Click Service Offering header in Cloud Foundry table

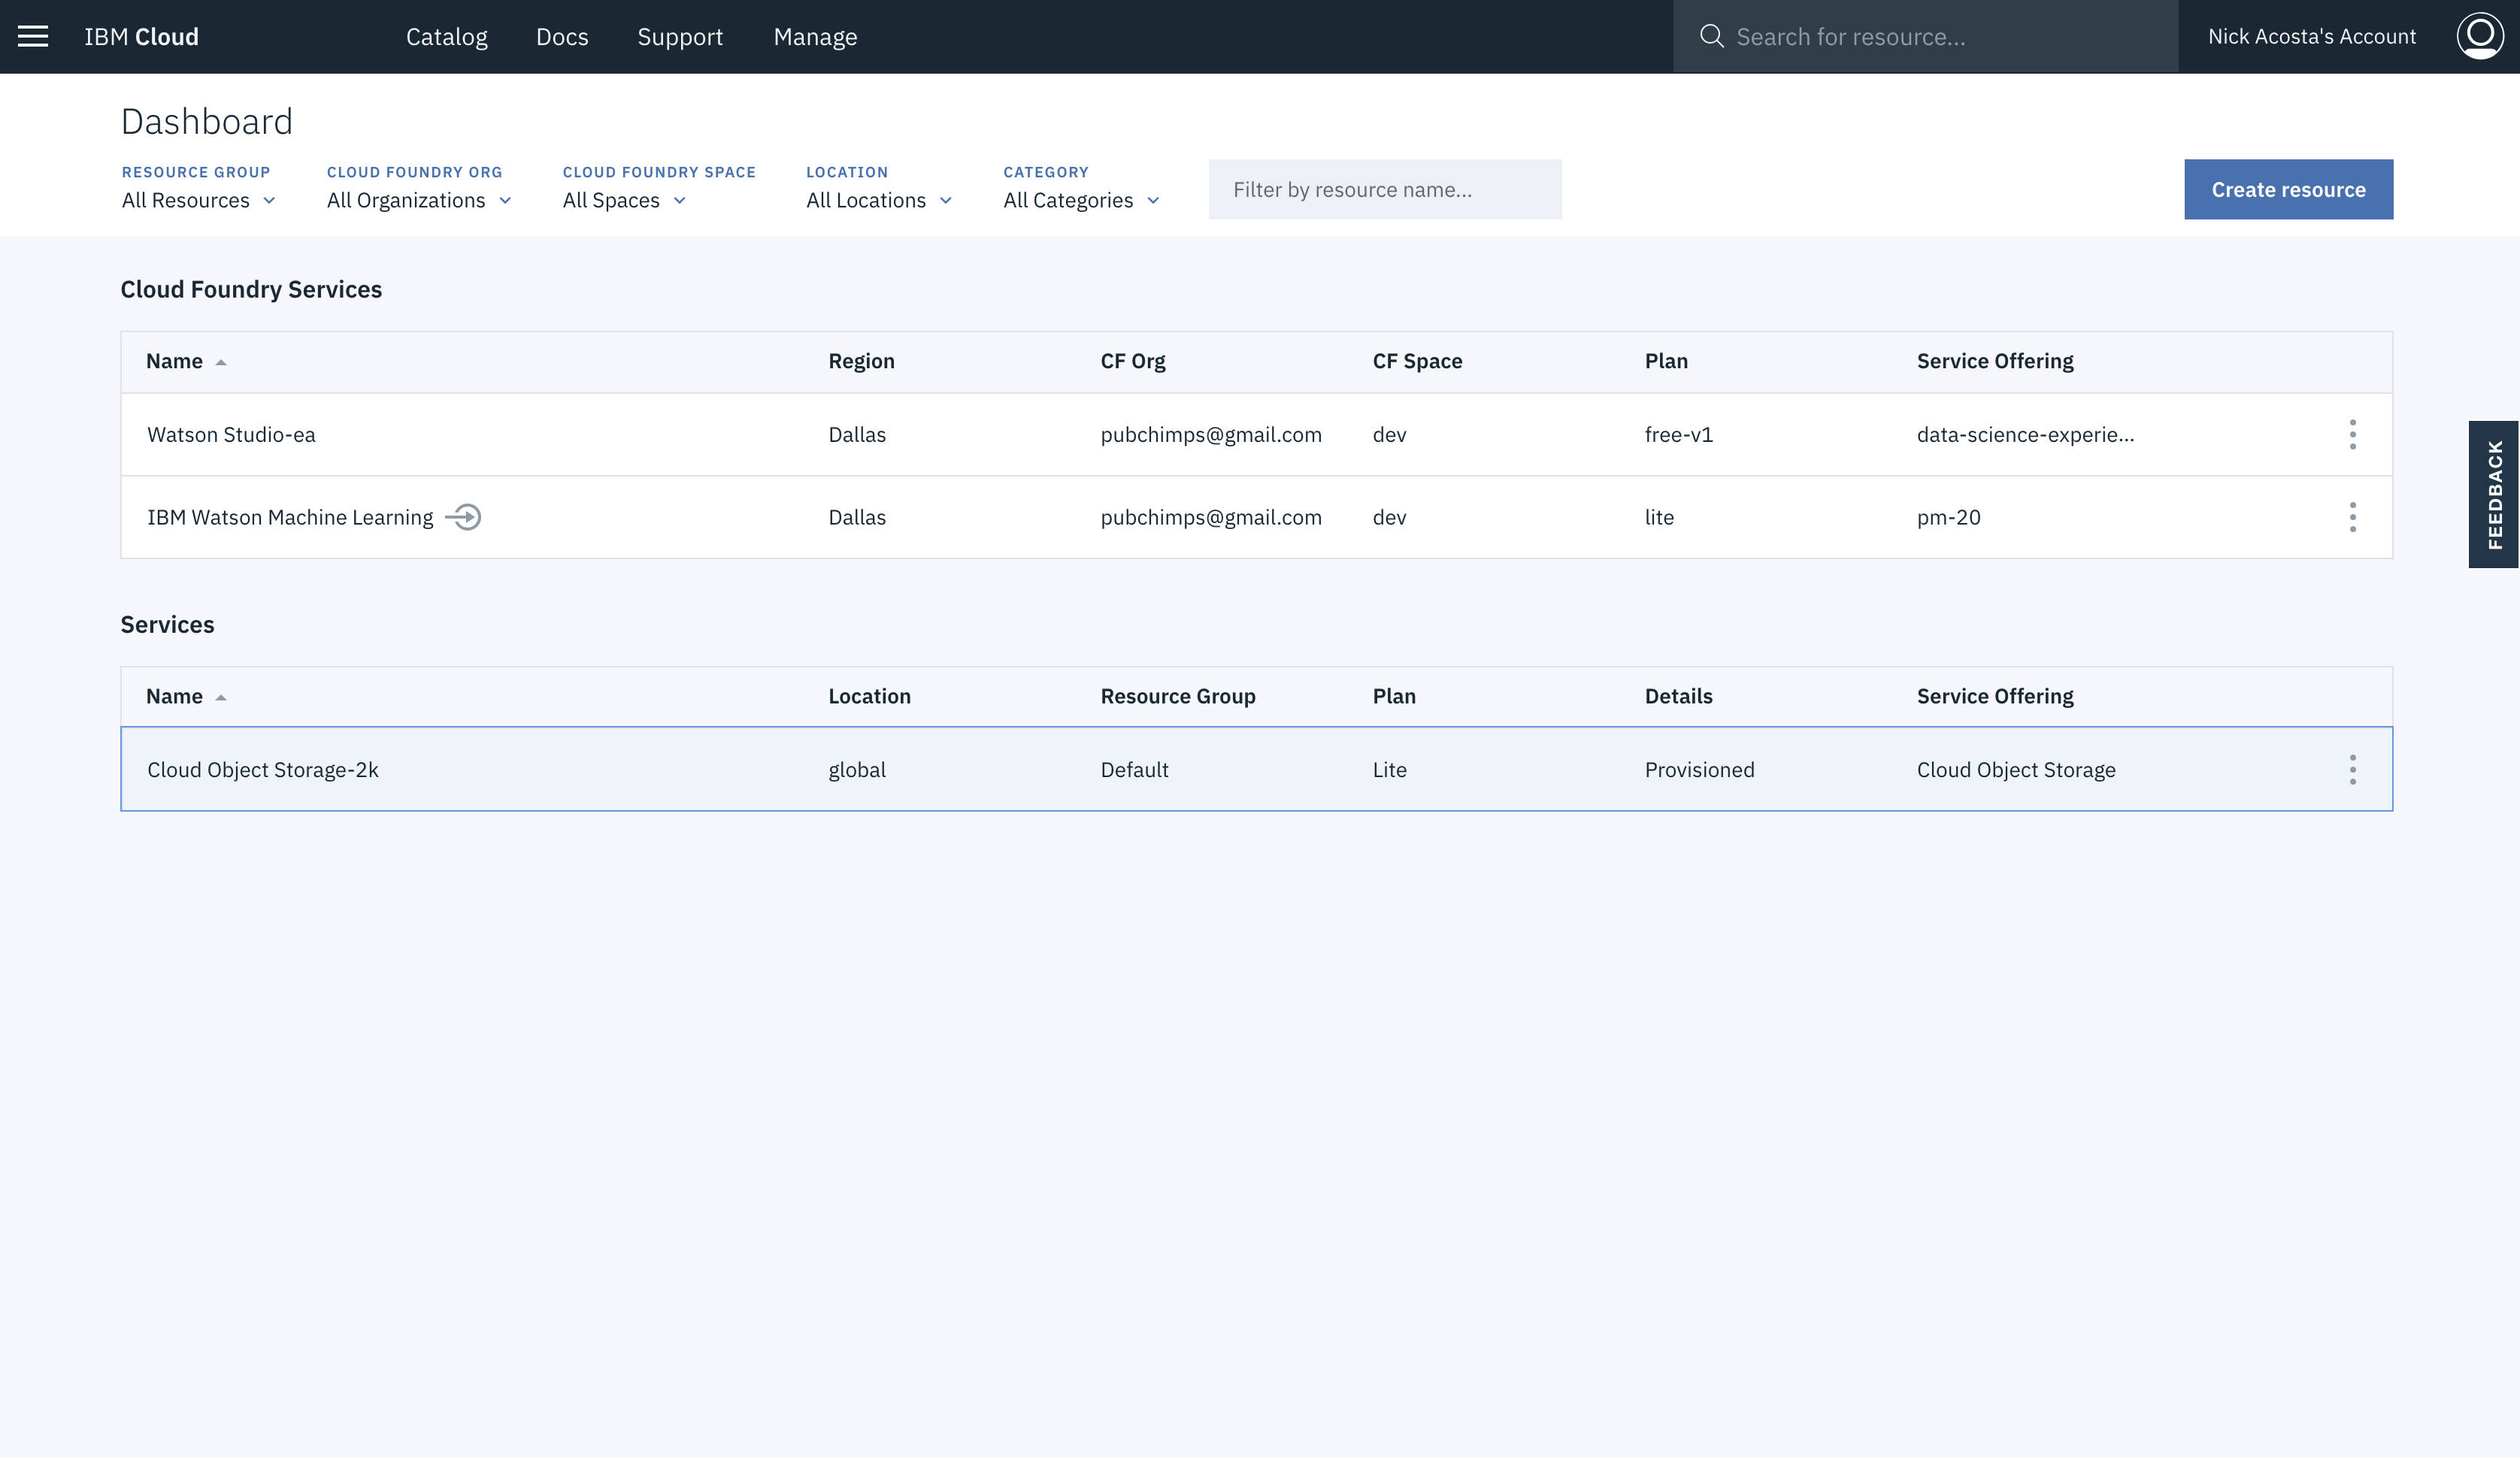pyautogui.click(x=1995, y=361)
